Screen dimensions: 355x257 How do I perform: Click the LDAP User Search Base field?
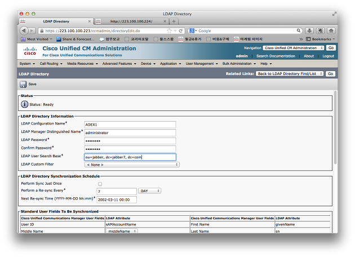[130, 157]
